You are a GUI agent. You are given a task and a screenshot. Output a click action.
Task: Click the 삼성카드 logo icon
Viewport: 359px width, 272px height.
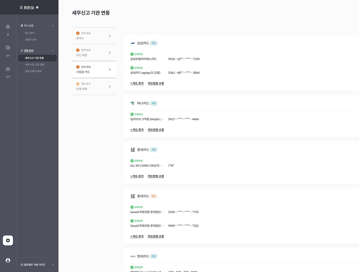[x=133, y=43]
